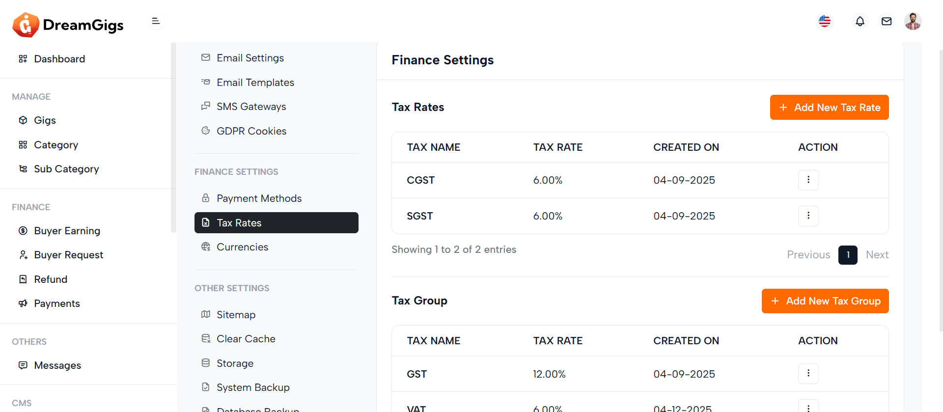
Task: Open Buyer Earning in sidebar
Action: click(67, 231)
